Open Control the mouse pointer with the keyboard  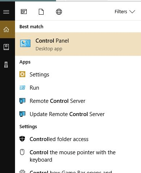pyautogui.click(x=78, y=156)
